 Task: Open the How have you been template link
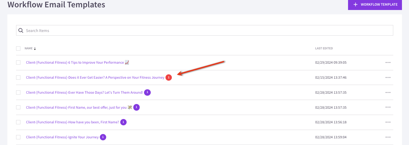point(72,122)
